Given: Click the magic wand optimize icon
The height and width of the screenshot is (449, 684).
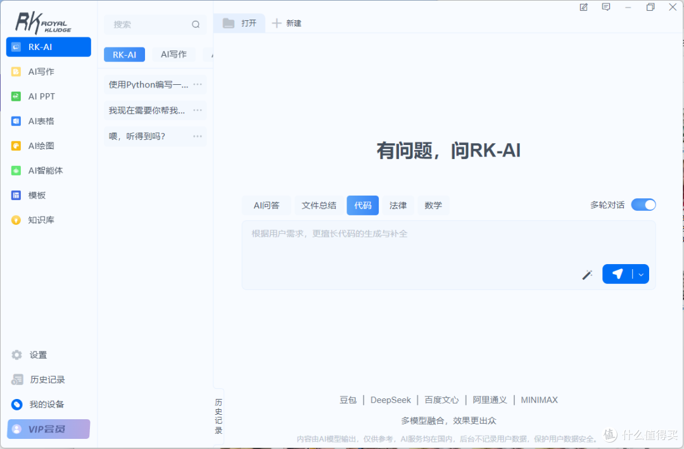Looking at the screenshot, I should pos(587,275).
